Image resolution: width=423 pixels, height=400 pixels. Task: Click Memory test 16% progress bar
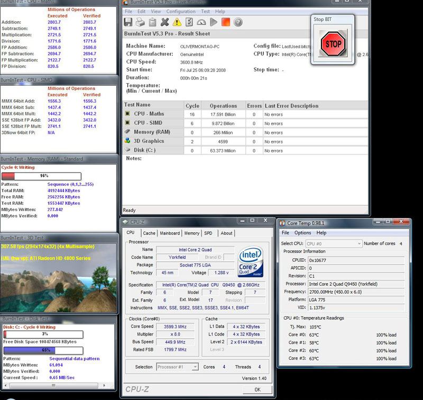click(x=41, y=176)
